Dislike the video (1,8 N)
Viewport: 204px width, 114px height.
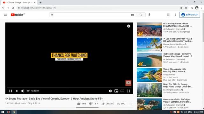click(x=94, y=104)
